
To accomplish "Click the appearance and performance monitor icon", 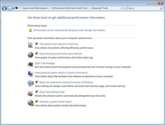I will click(30, 84).
